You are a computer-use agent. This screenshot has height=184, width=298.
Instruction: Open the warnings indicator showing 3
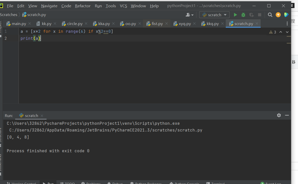tap(272, 32)
